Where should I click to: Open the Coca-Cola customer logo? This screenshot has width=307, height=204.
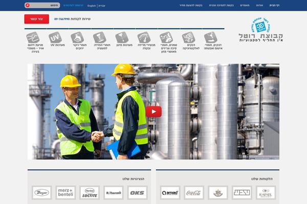pyautogui.click(x=194, y=193)
